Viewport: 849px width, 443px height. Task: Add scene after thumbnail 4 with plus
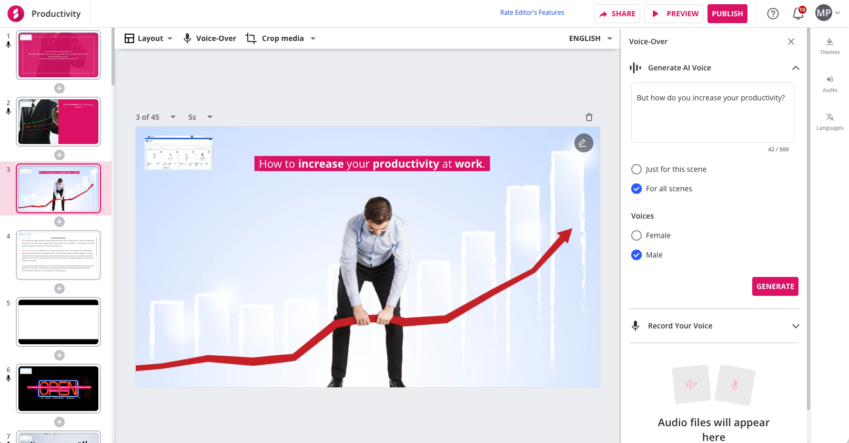59,289
